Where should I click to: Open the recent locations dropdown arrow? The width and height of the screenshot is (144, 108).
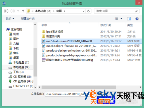18,11
